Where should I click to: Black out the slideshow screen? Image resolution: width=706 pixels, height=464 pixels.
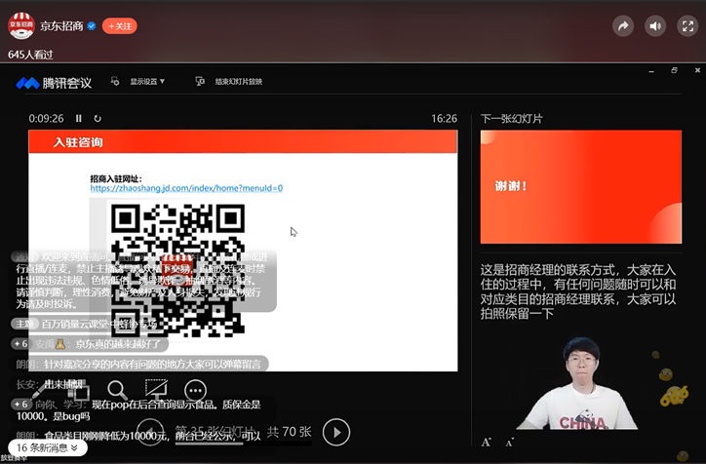(x=156, y=390)
